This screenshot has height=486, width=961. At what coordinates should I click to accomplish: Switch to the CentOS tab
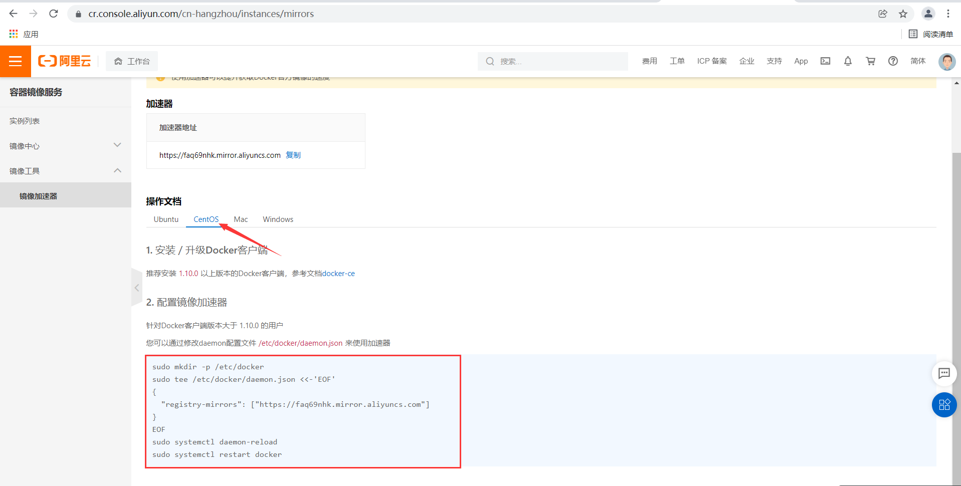pos(206,219)
